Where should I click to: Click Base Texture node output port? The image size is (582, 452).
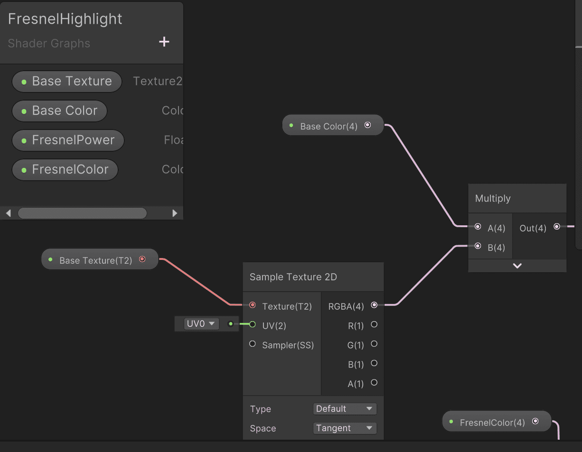click(142, 259)
